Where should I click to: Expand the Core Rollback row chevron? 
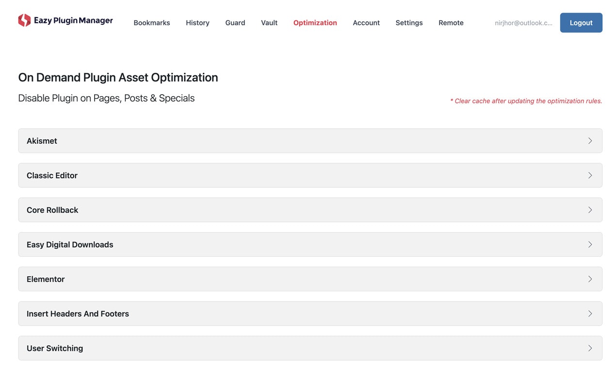590,210
